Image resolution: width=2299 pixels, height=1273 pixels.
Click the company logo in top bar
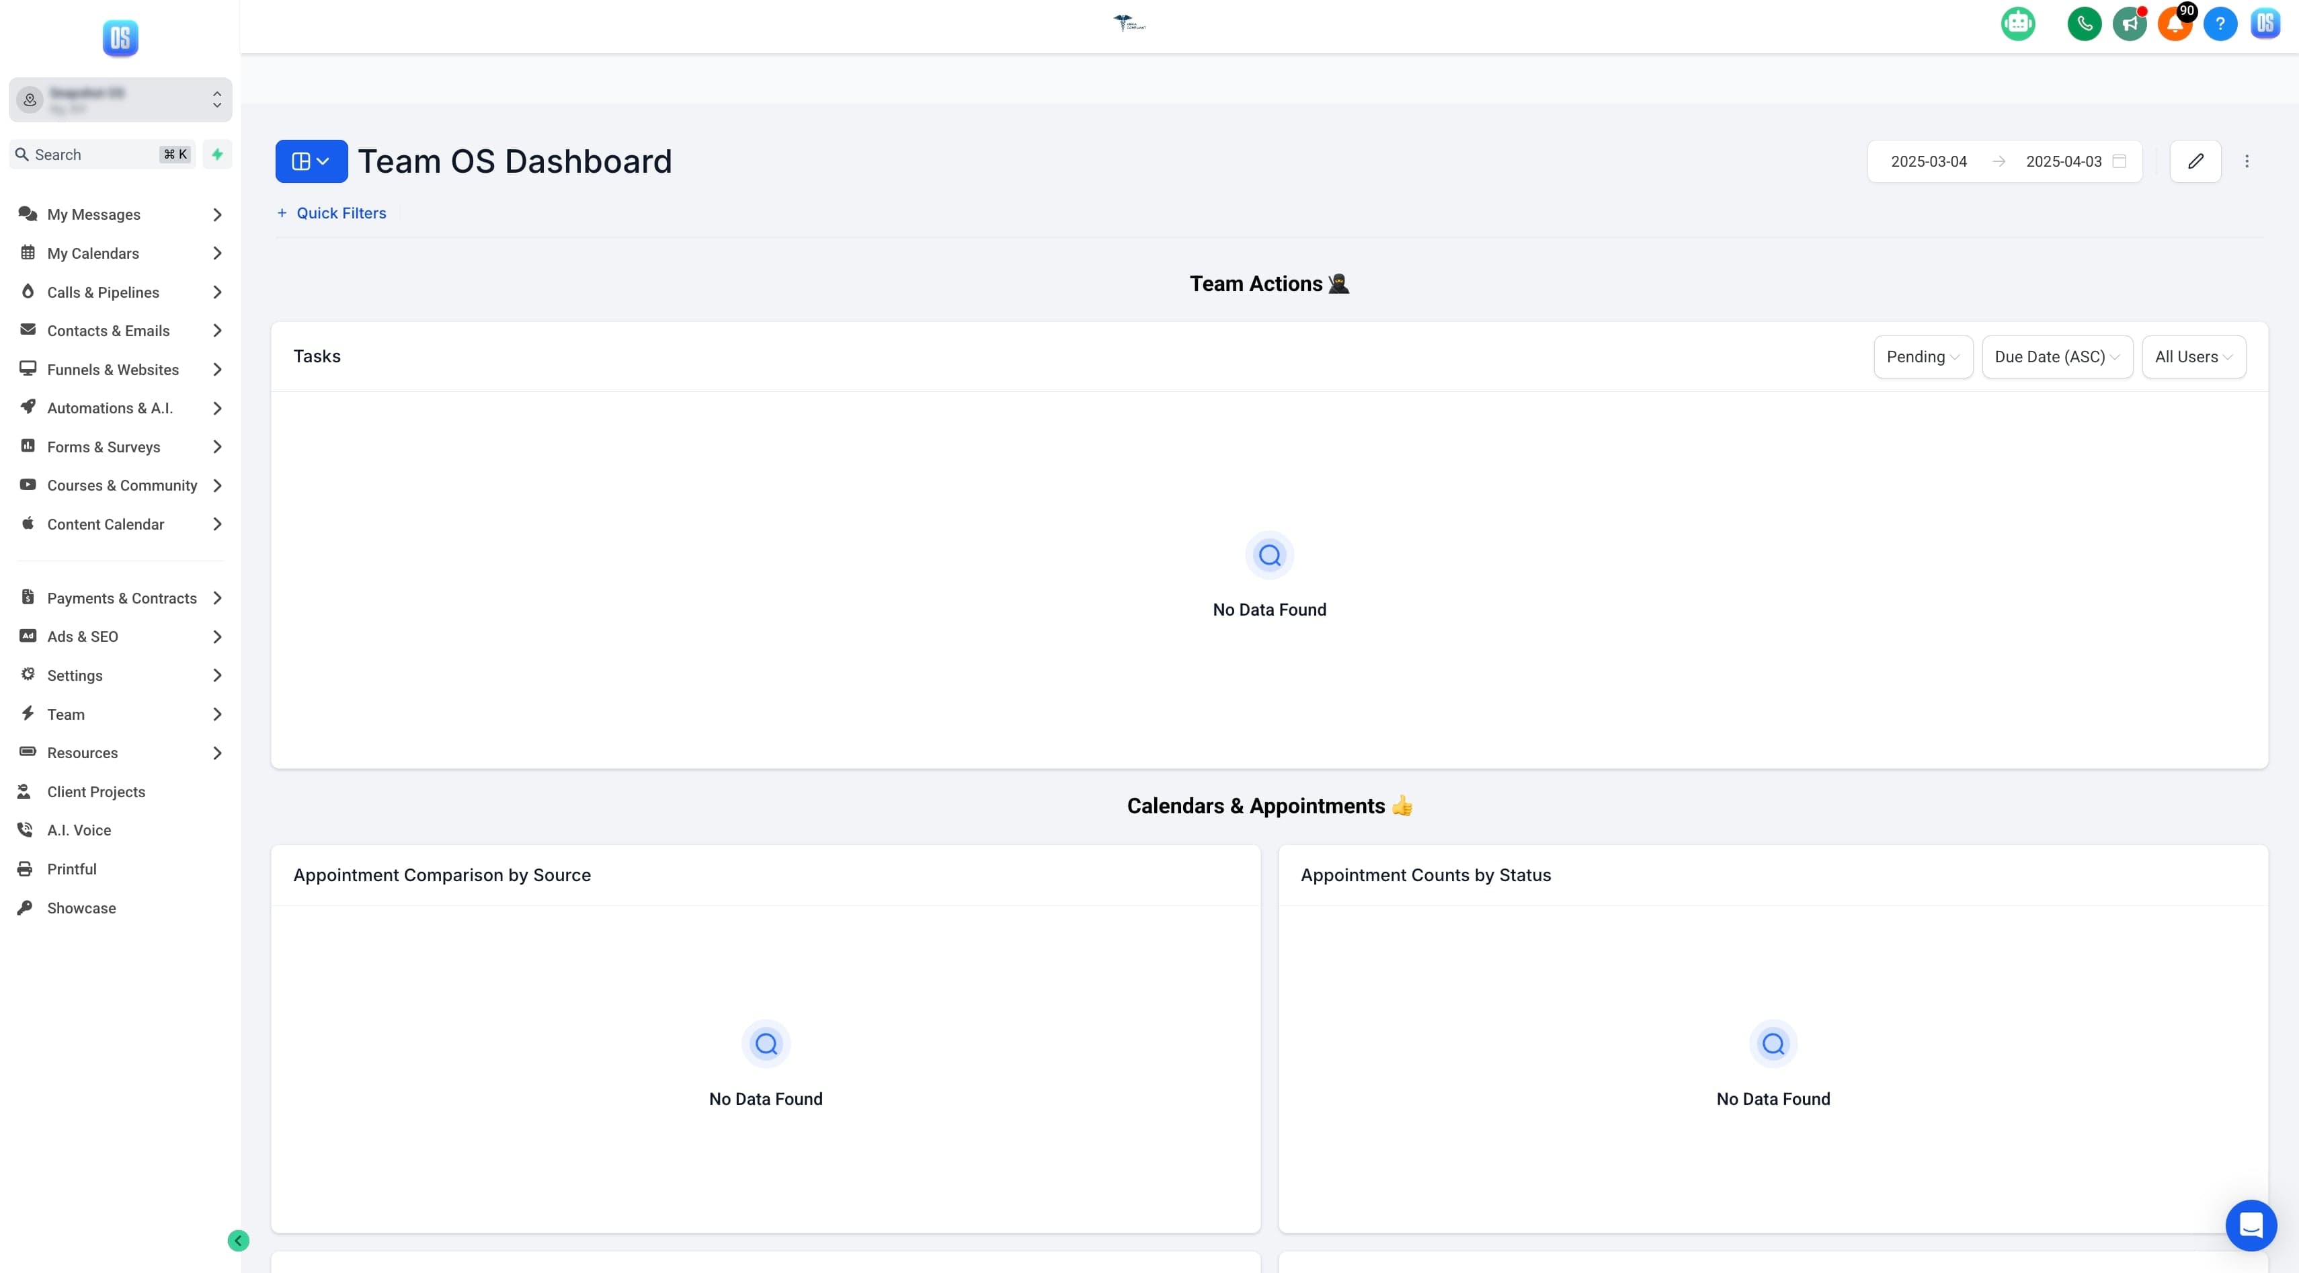[x=1129, y=24]
